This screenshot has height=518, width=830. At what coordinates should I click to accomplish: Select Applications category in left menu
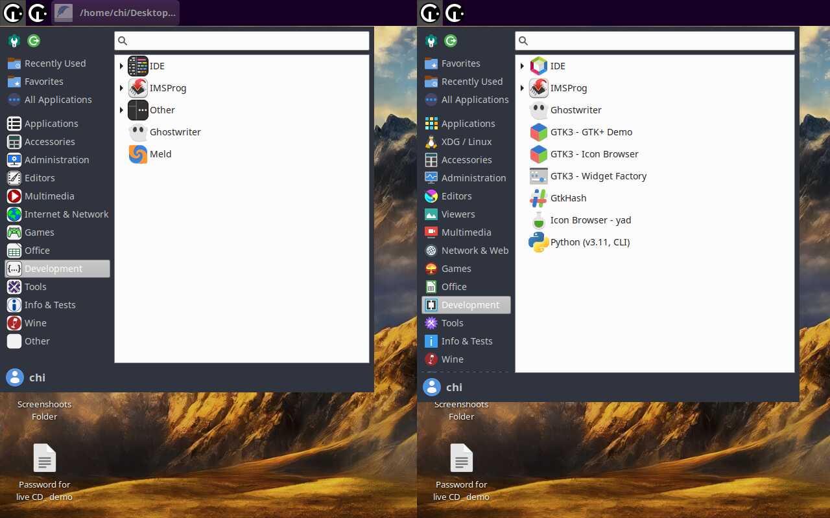pyautogui.click(x=58, y=124)
